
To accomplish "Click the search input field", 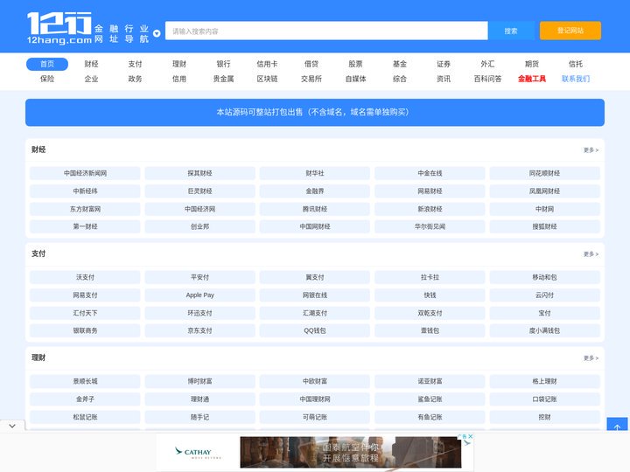I will click(326, 31).
